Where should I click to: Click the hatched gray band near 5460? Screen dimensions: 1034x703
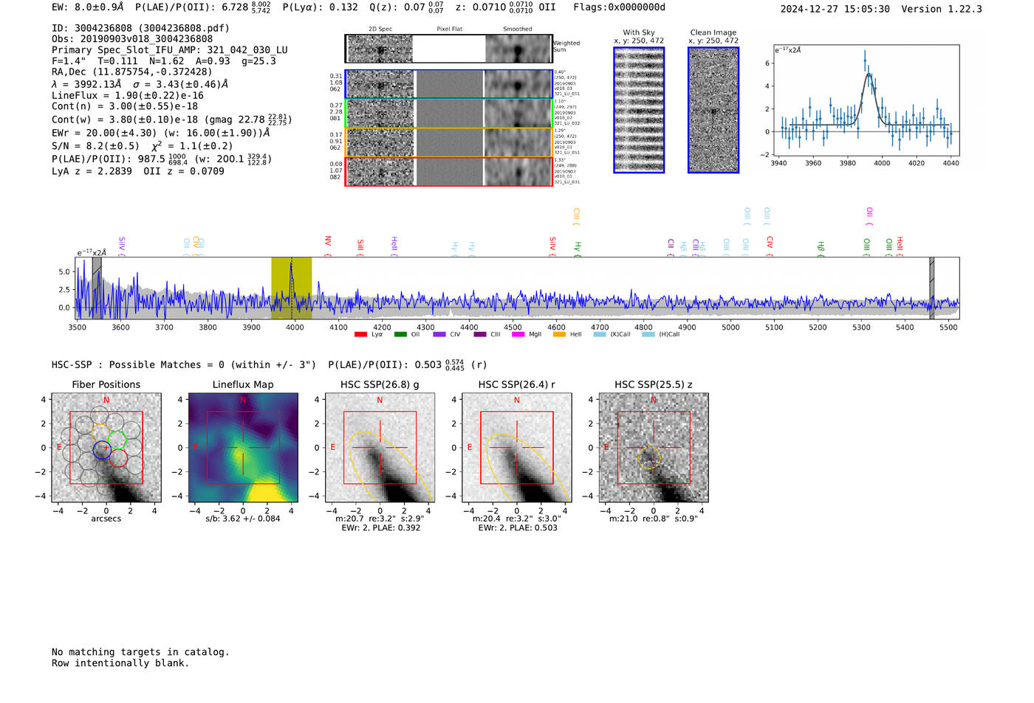931,288
